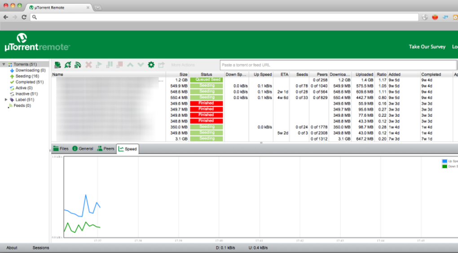Open the Settings gear icon
Screen dimensions: 458x253
[151, 65]
